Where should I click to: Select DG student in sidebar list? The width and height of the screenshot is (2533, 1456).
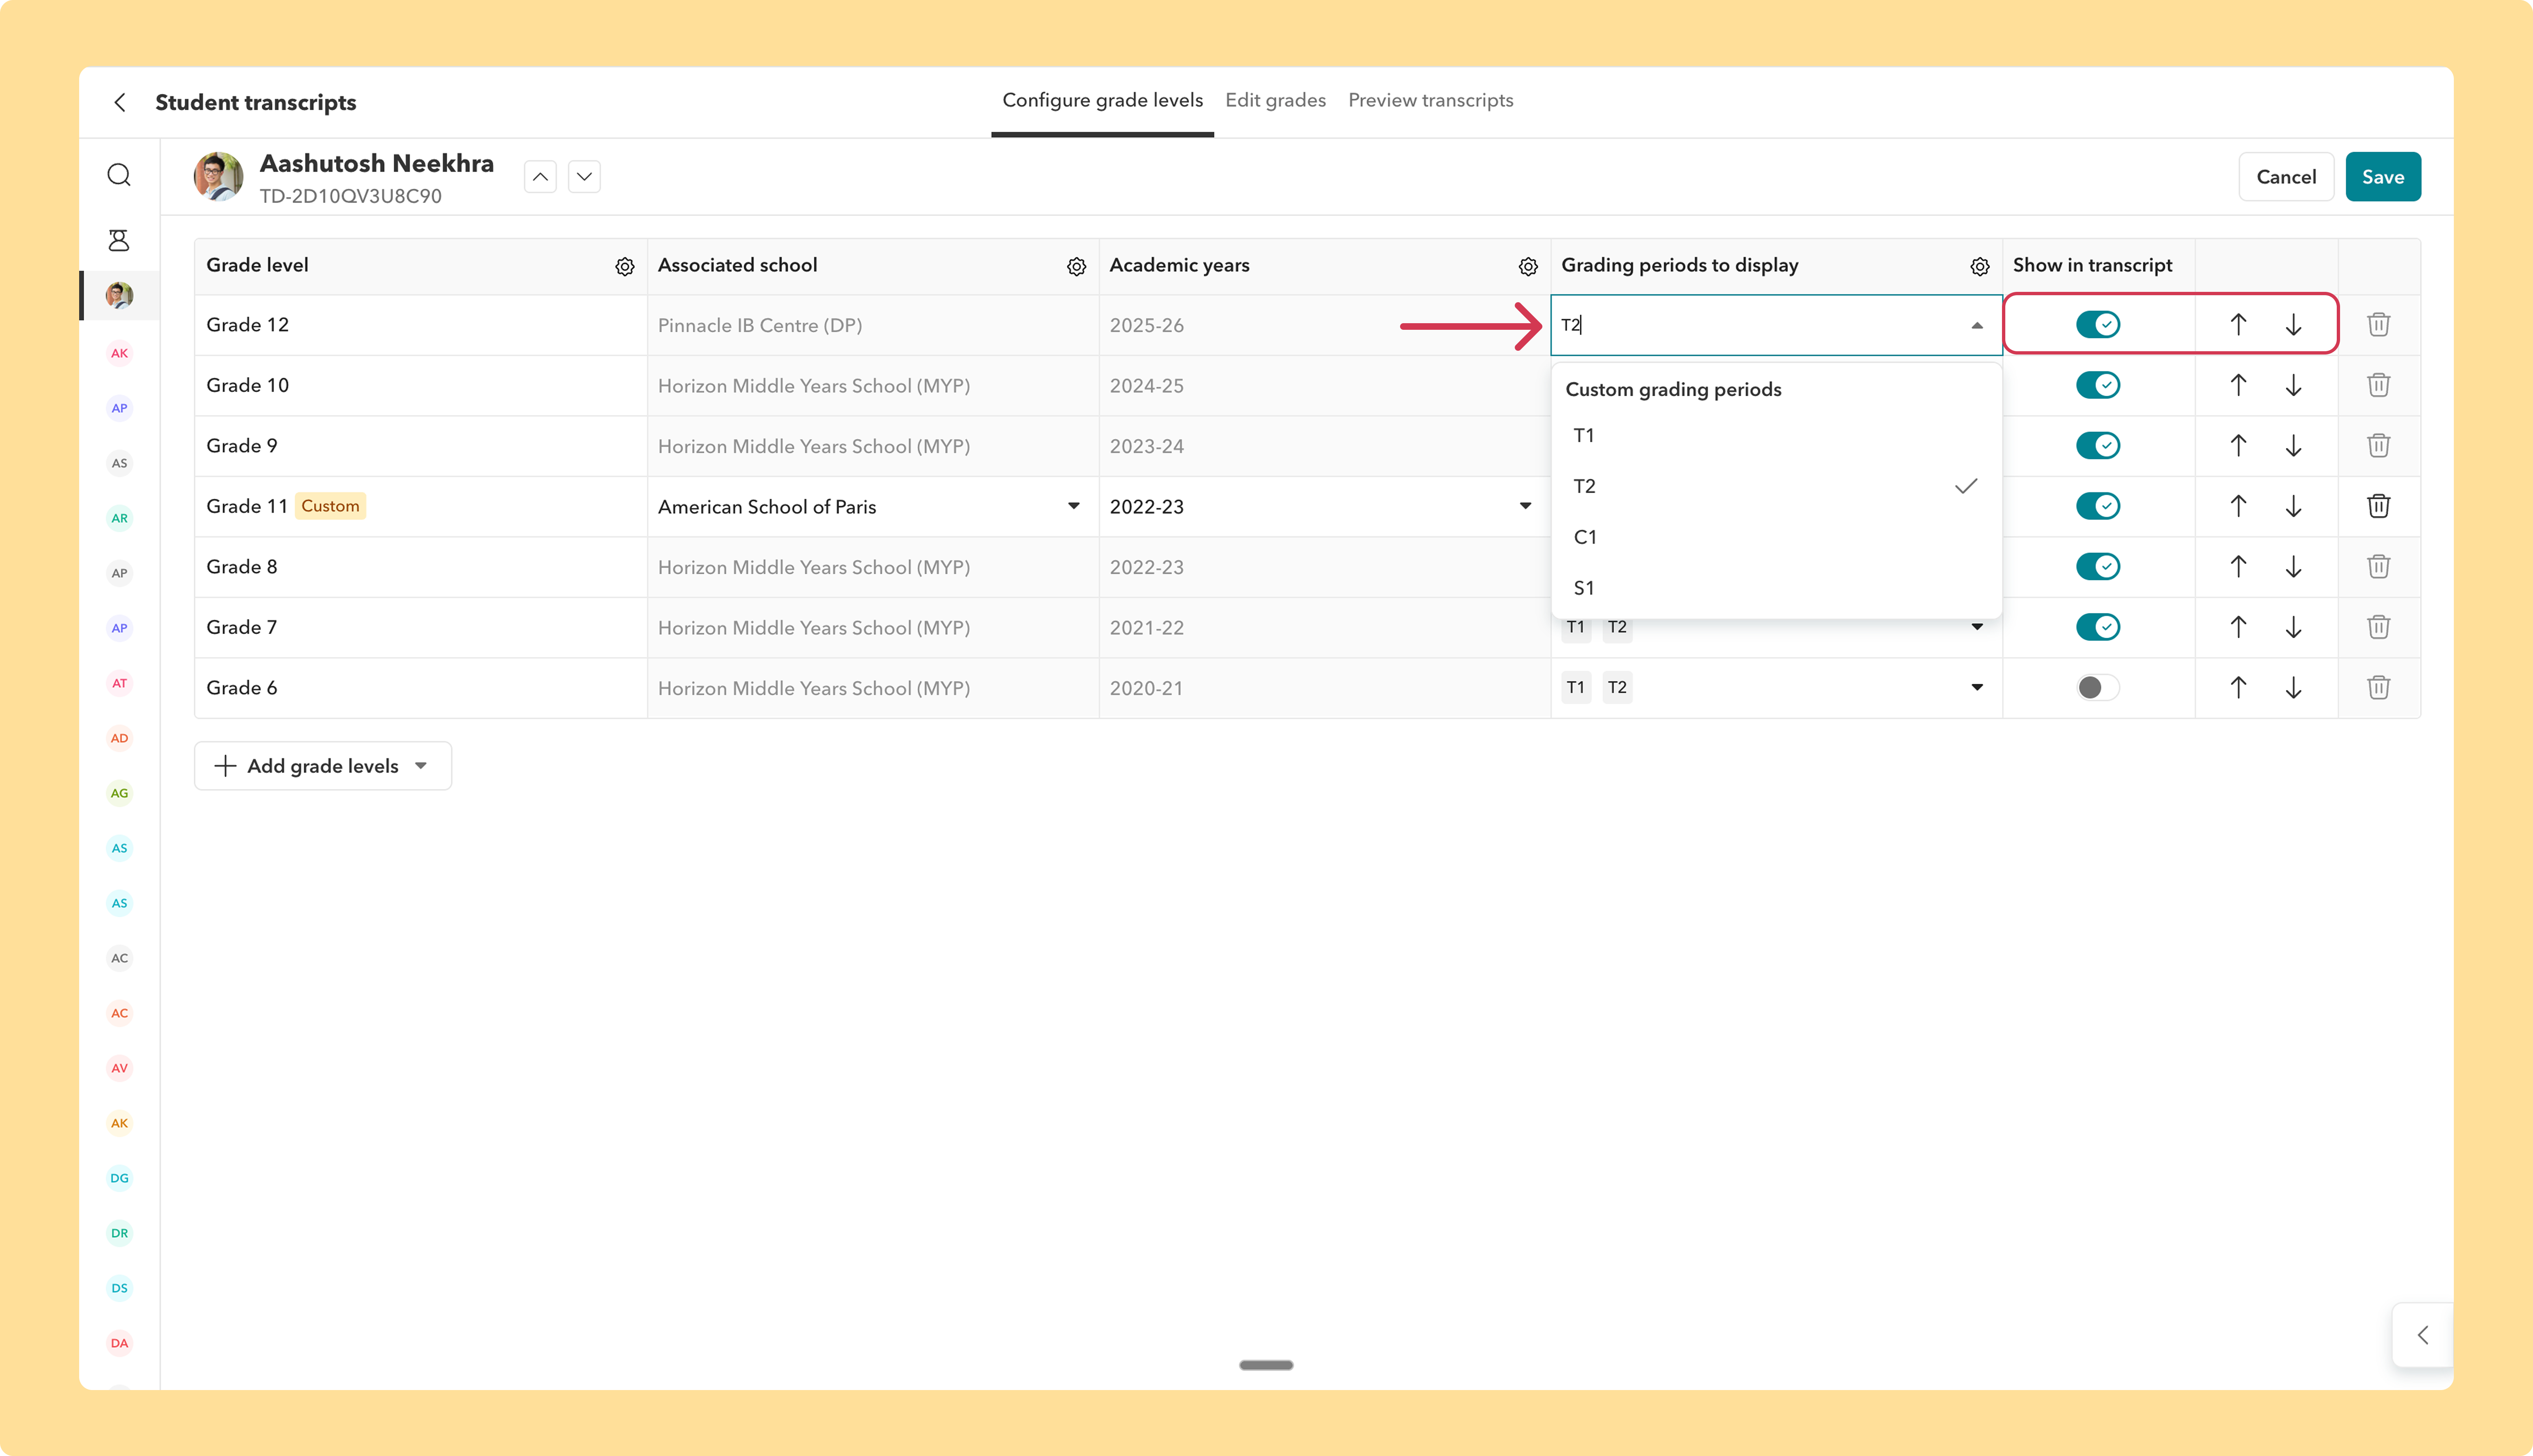click(x=119, y=1178)
